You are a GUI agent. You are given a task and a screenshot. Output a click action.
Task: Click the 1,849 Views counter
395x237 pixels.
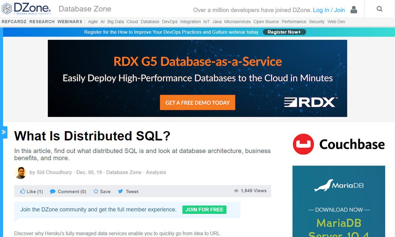[x=250, y=191]
